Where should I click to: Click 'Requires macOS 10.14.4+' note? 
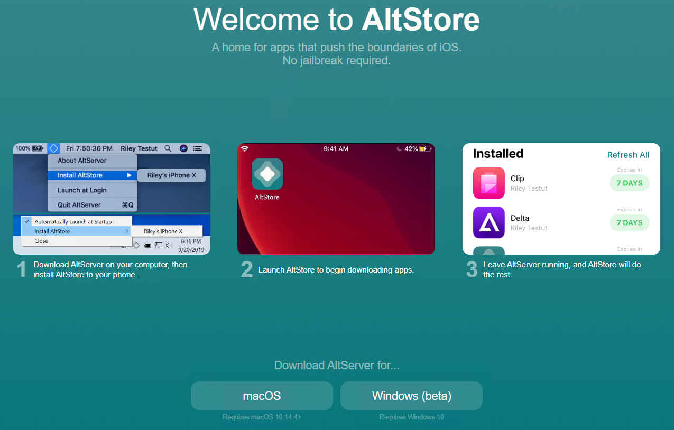pyautogui.click(x=262, y=417)
